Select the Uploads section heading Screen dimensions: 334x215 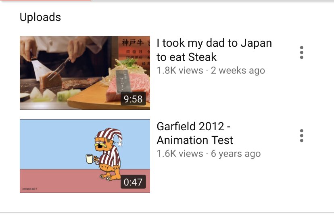[40, 17]
